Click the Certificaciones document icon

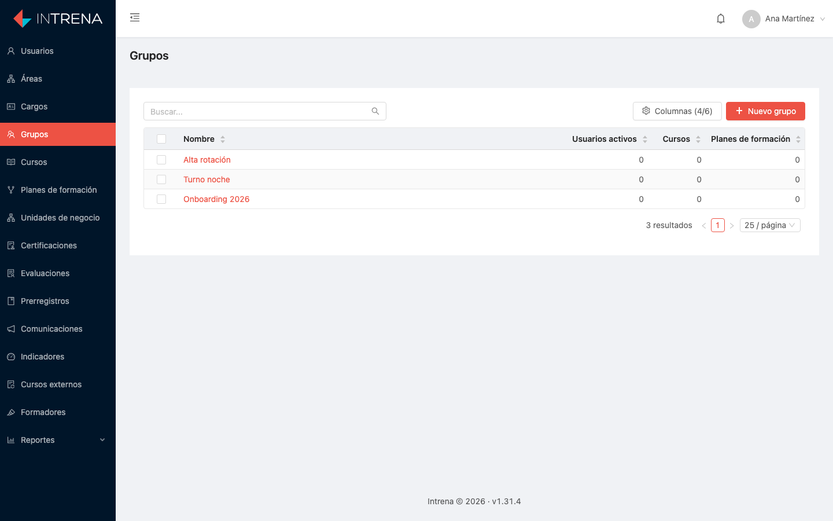11,245
